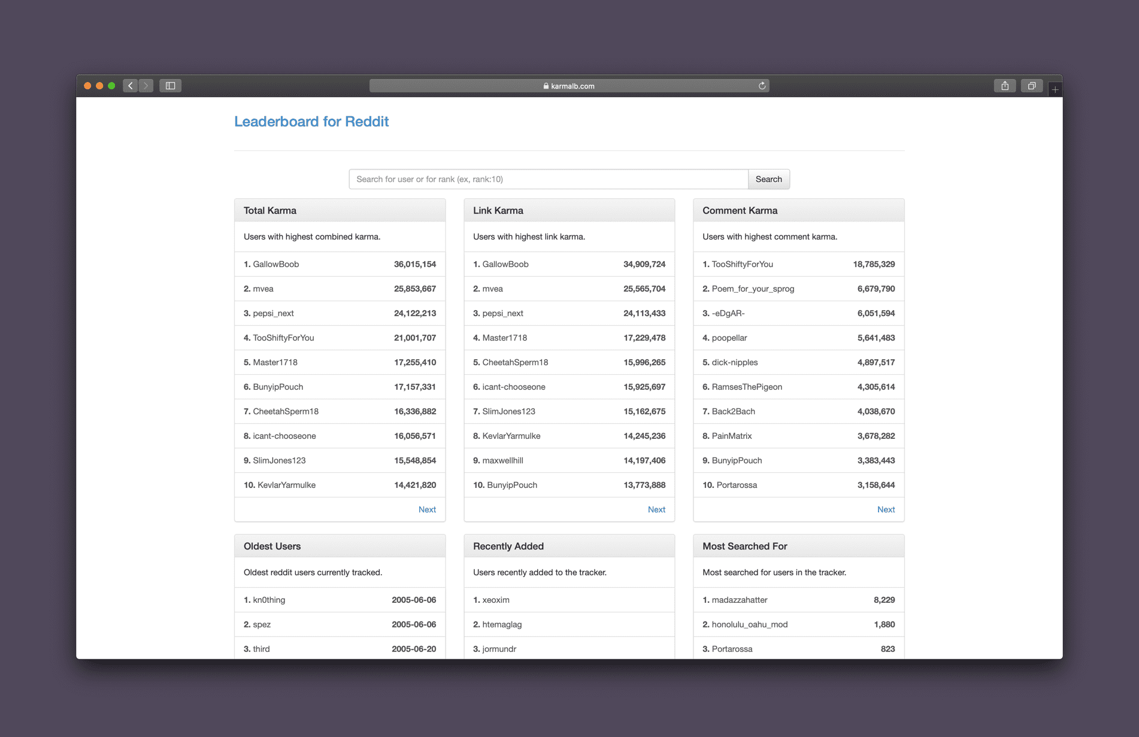Select pepsi_next in the Total Karma list
1139x737 pixels.
tap(273, 313)
